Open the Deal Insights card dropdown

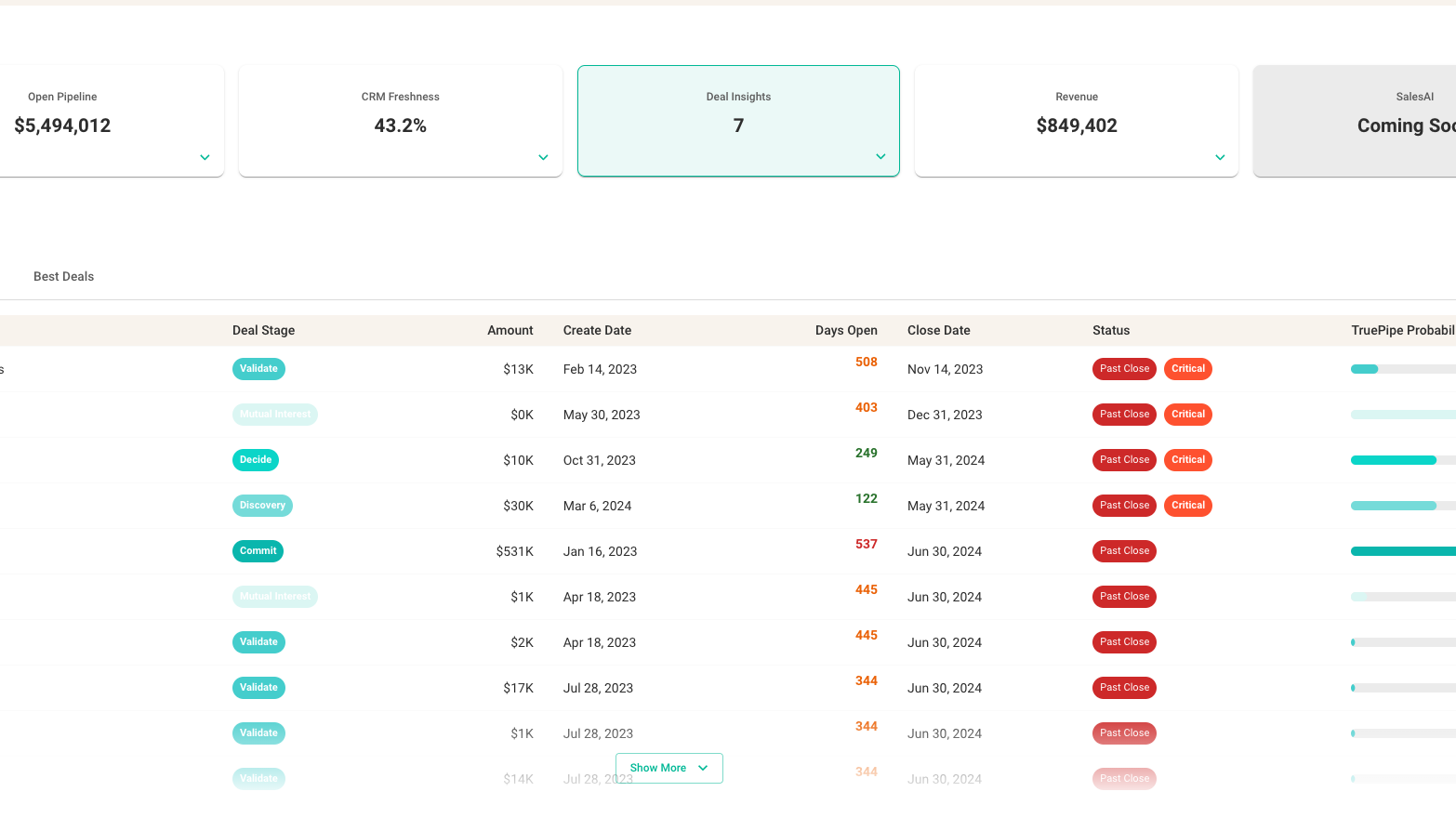pyautogui.click(x=880, y=157)
